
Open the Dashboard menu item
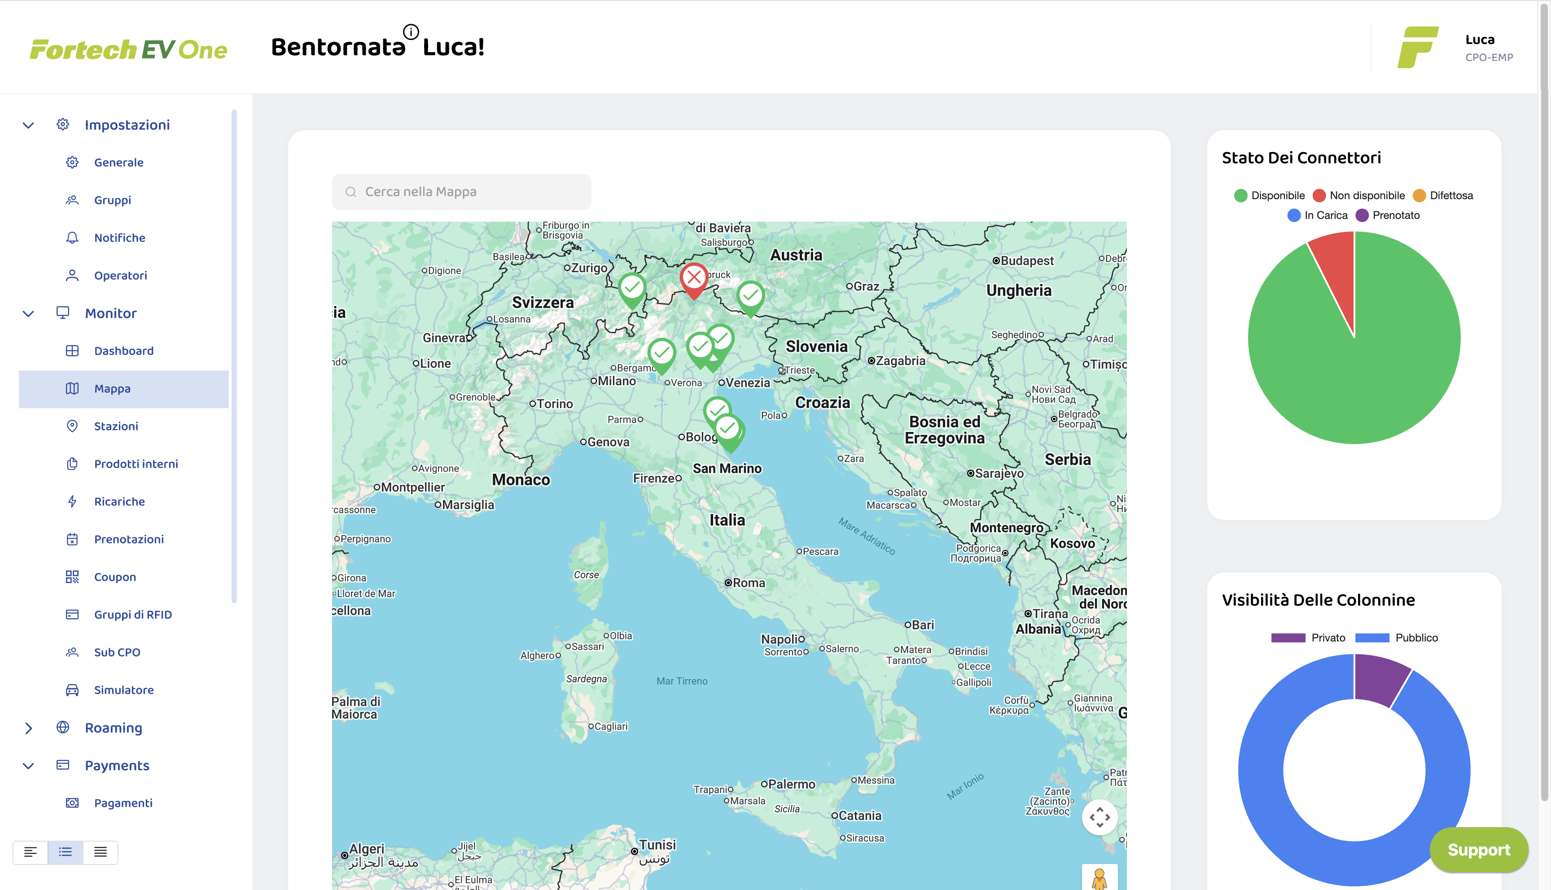[123, 351]
